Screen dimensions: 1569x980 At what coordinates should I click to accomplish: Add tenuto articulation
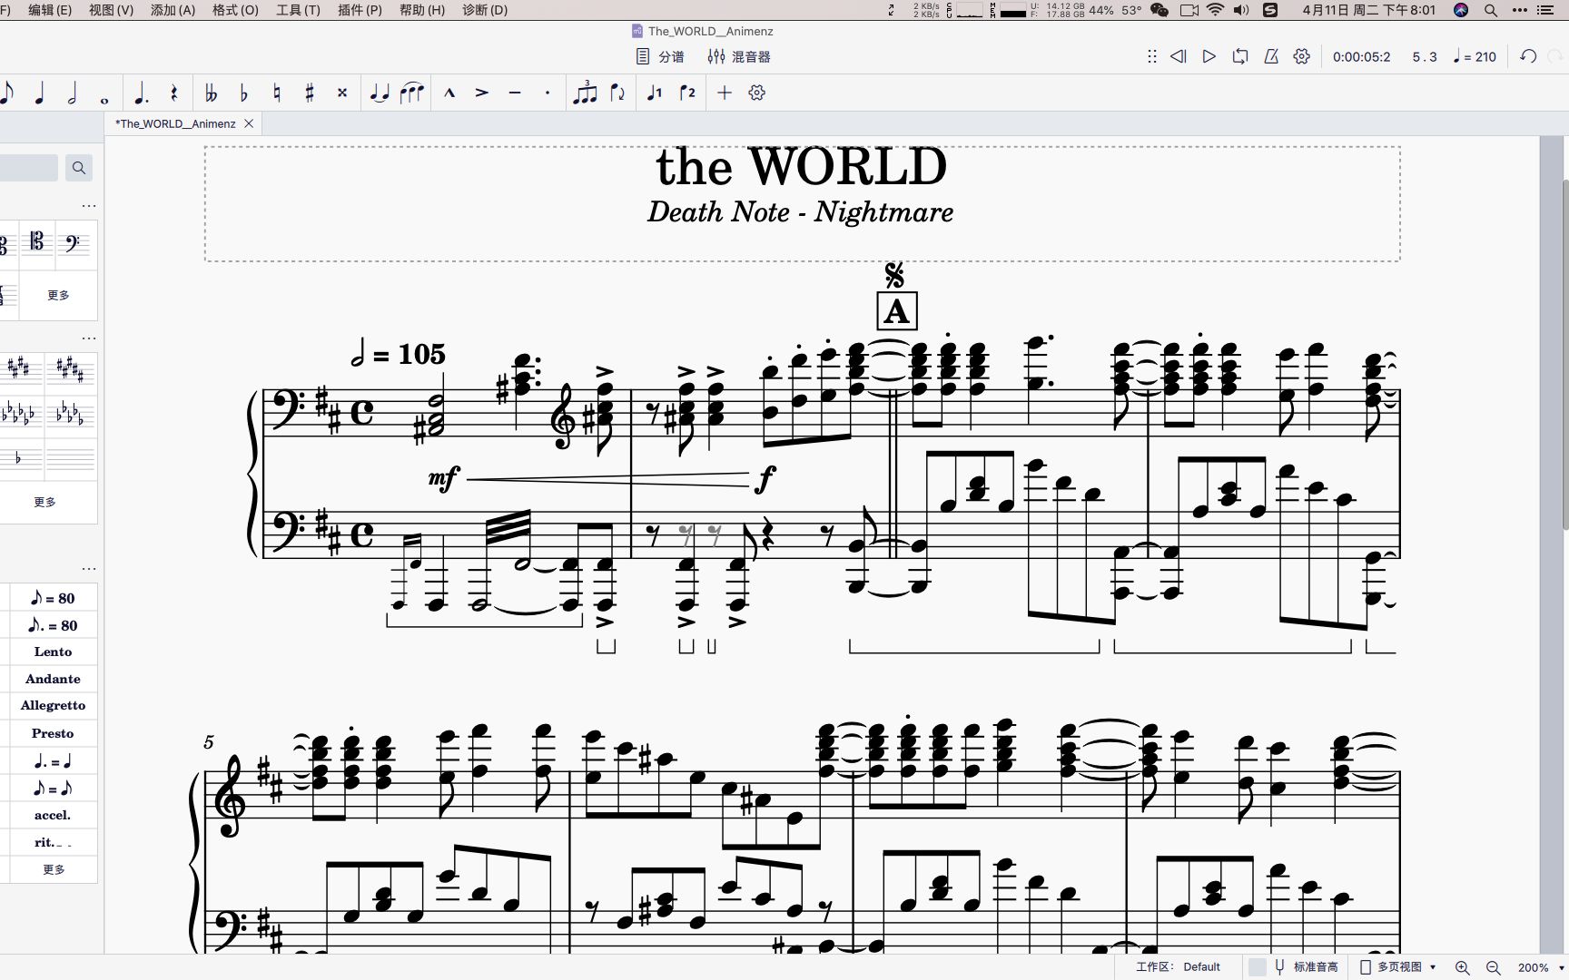[515, 93]
